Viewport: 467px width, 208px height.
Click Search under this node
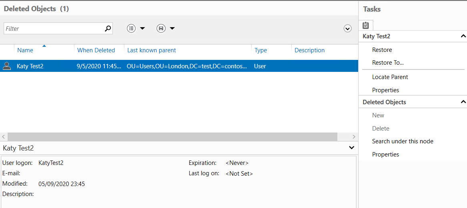coord(403,141)
